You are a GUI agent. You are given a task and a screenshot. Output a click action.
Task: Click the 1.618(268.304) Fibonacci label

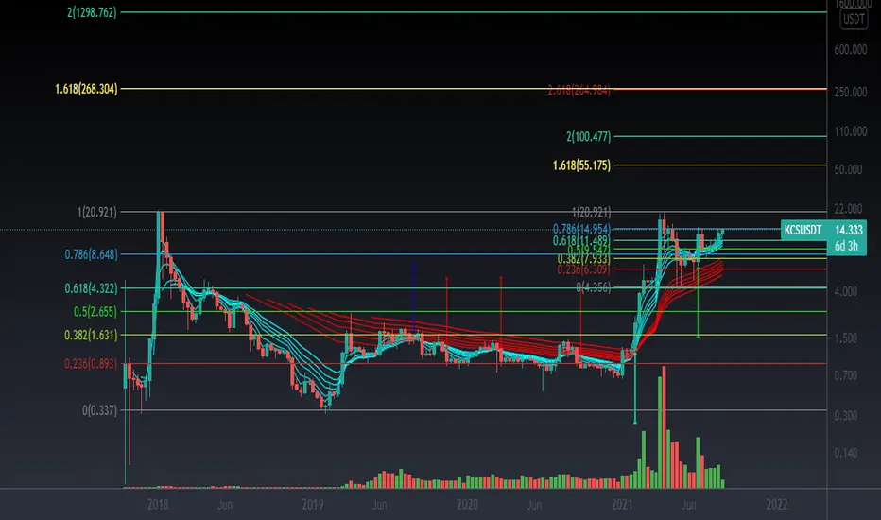click(87, 89)
